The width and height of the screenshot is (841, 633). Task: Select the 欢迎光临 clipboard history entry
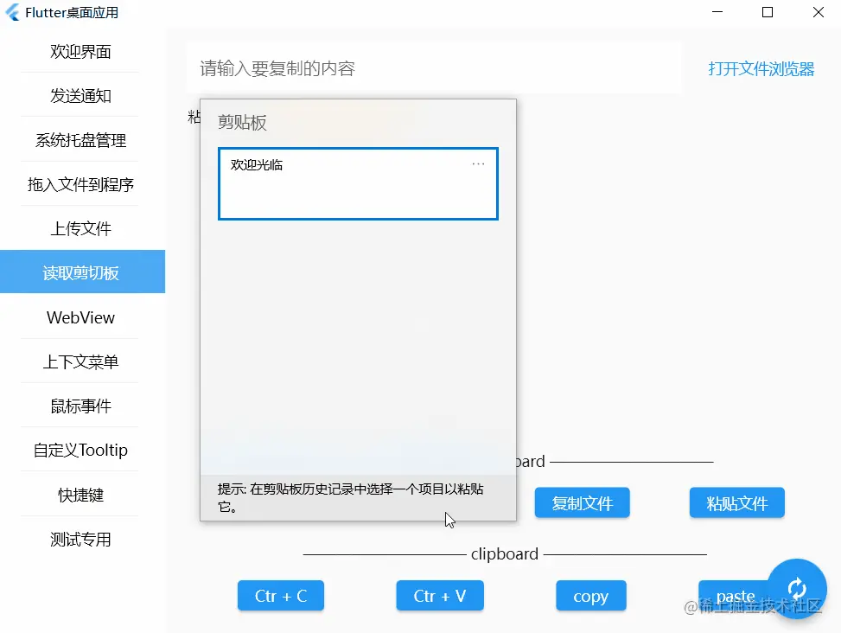pyautogui.click(x=358, y=183)
